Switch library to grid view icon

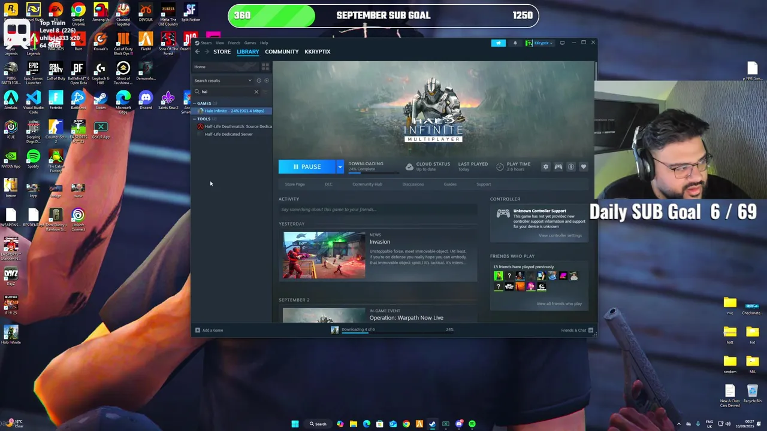265,67
